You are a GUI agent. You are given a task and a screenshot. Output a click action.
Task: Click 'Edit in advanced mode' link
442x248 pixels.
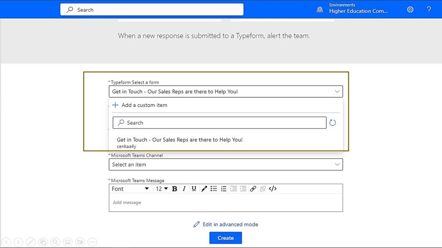click(x=226, y=224)
